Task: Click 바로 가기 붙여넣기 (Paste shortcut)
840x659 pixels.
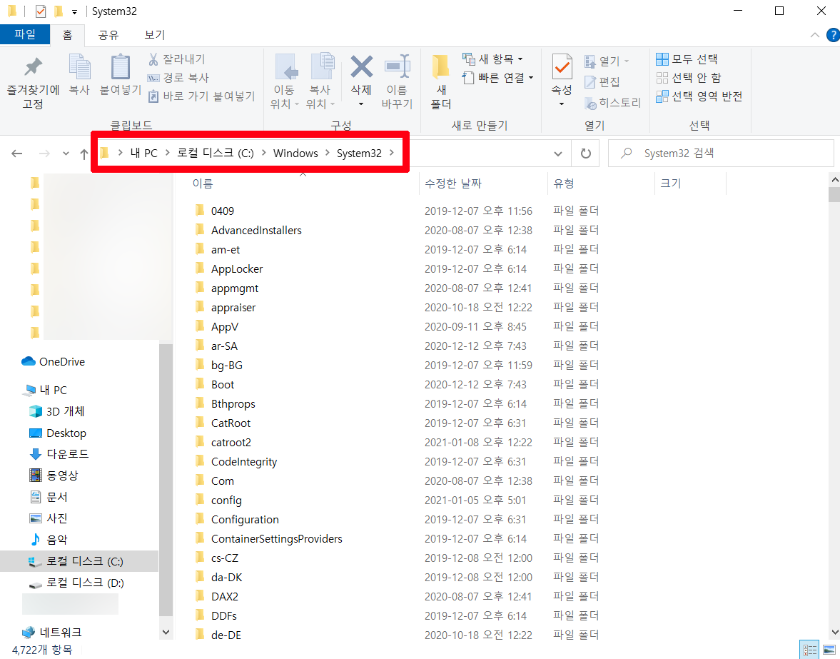Action: 202,96
